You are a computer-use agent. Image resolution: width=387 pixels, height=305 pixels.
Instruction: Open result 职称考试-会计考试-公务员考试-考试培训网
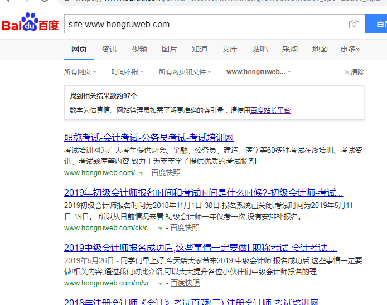click(149, 138)
